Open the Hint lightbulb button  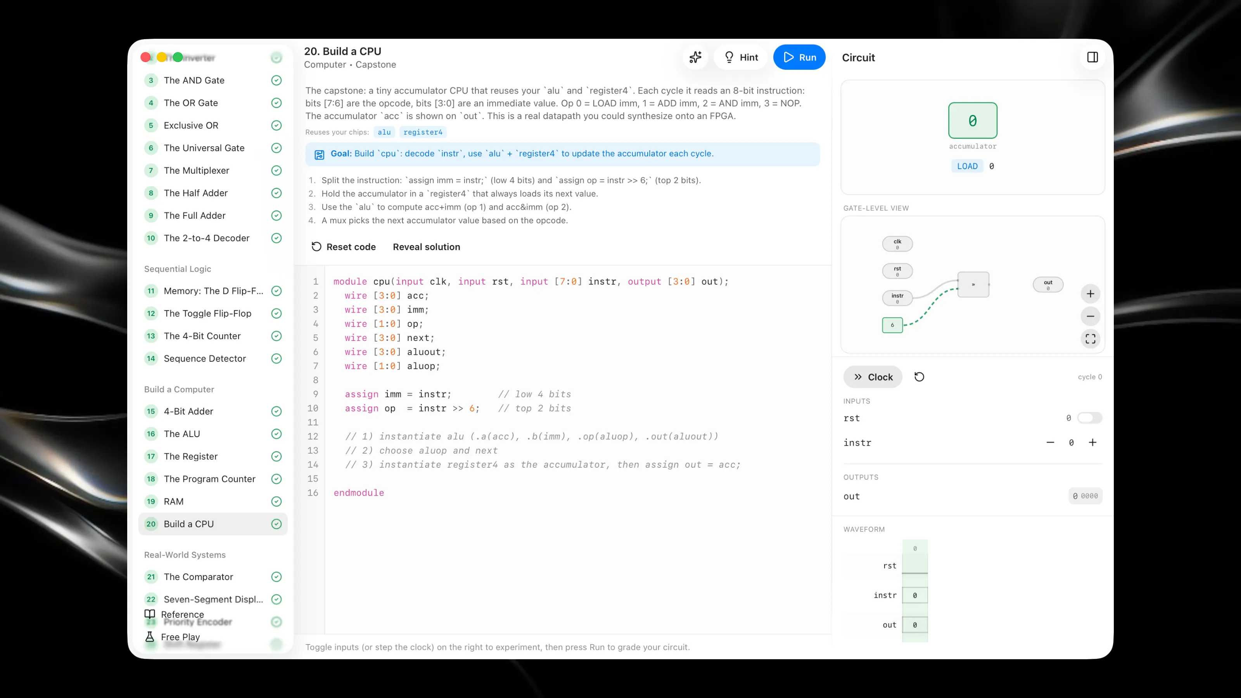click(x=741, y=57)
